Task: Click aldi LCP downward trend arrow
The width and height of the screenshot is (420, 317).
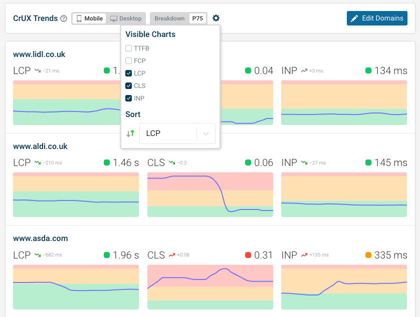Action: (38, 163)
